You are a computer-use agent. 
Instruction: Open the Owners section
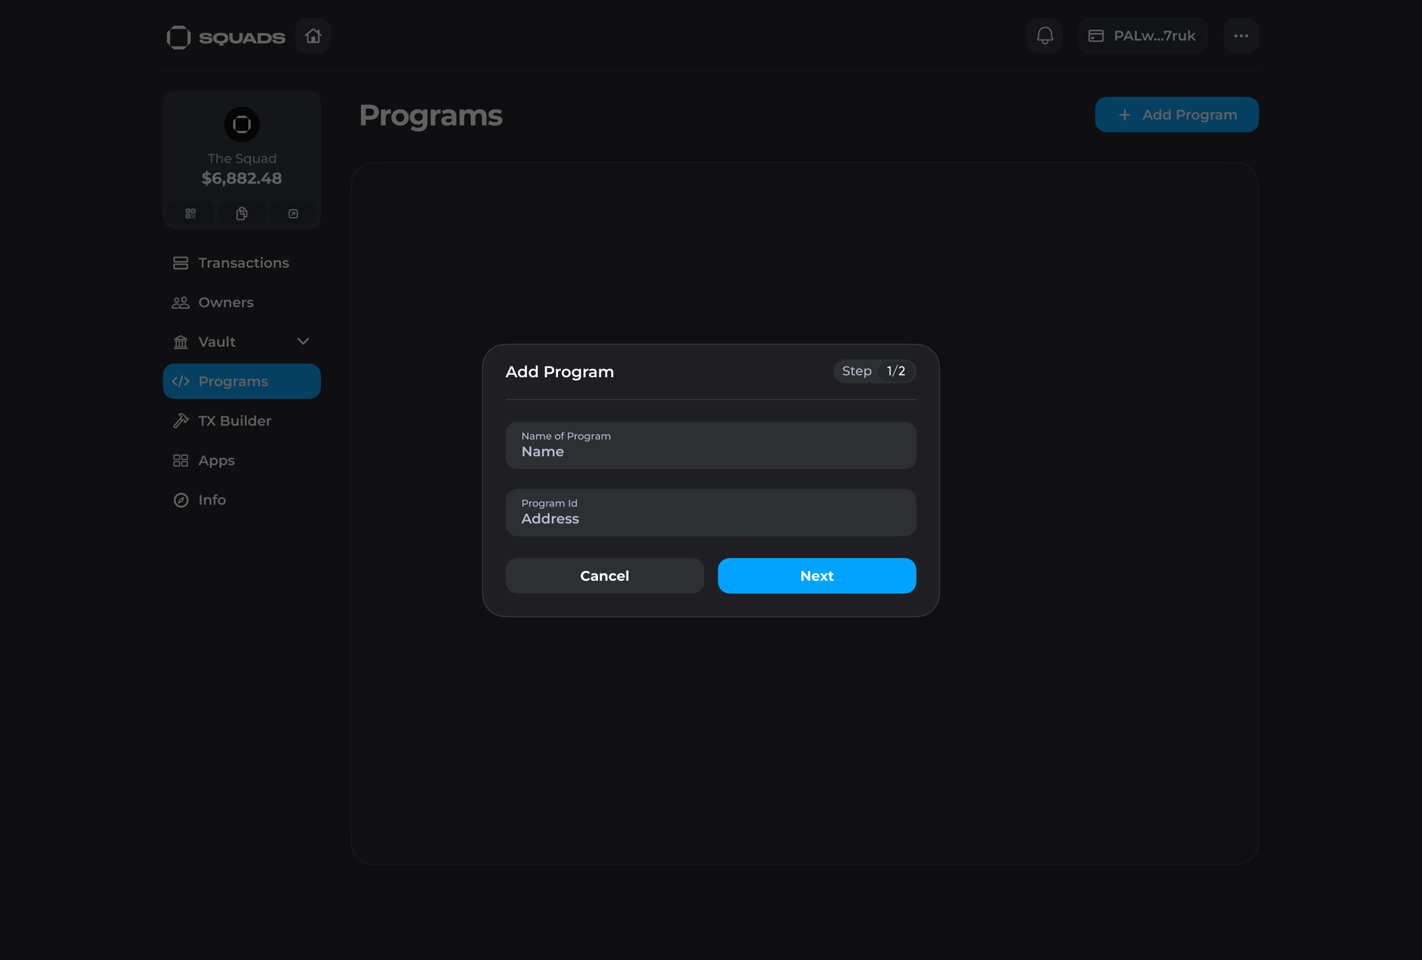(x=225, y=303)
